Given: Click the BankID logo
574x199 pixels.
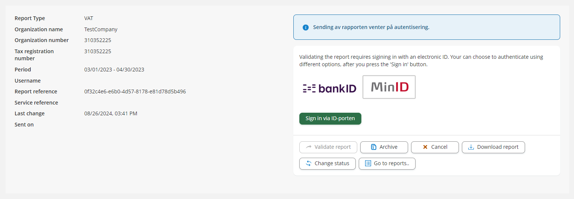Looking at the screenshot, I should coord(329,88).
